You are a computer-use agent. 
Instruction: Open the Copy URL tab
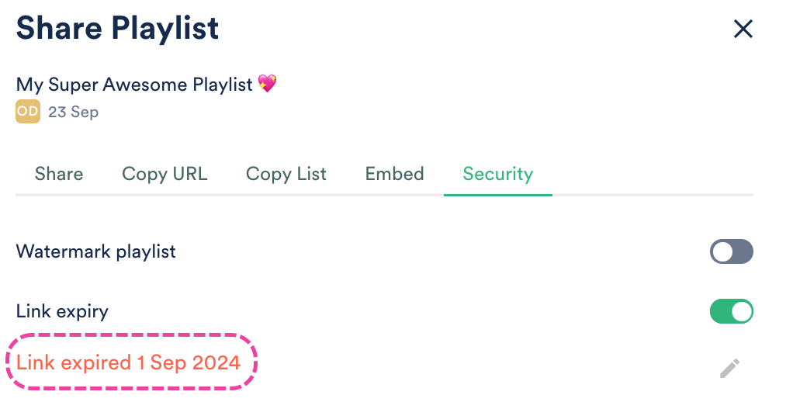pyautogui.click(x=164, y=174)
